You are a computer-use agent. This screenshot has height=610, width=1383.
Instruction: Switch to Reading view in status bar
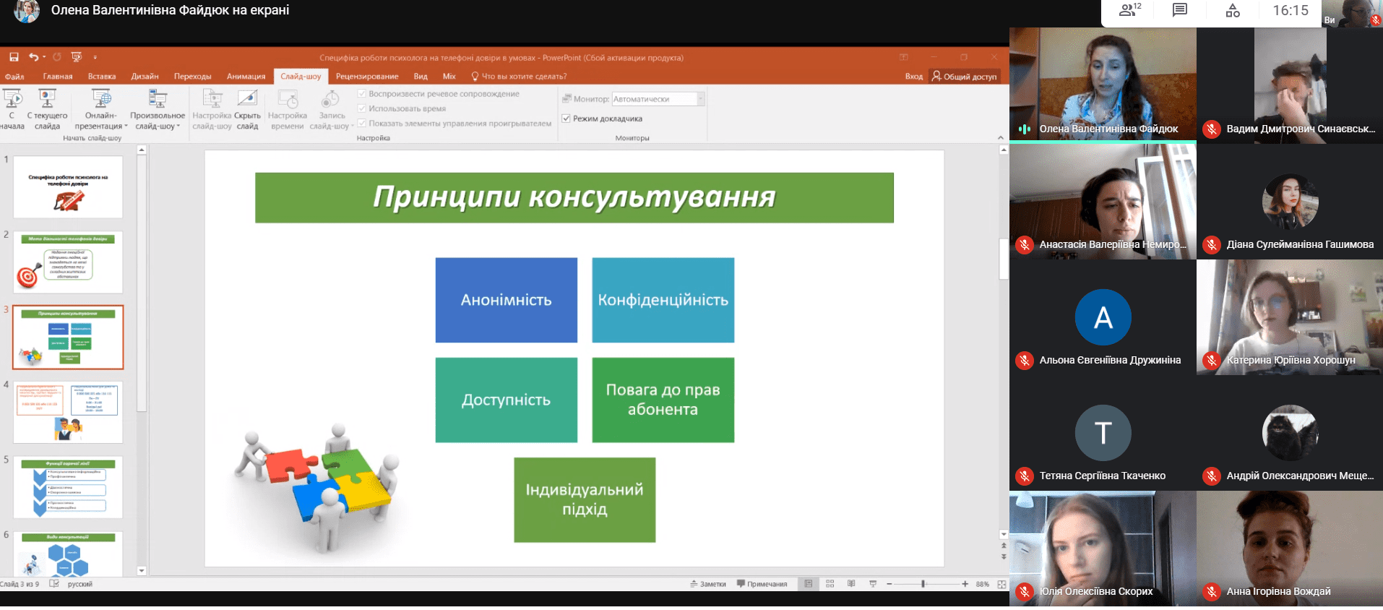851,584
